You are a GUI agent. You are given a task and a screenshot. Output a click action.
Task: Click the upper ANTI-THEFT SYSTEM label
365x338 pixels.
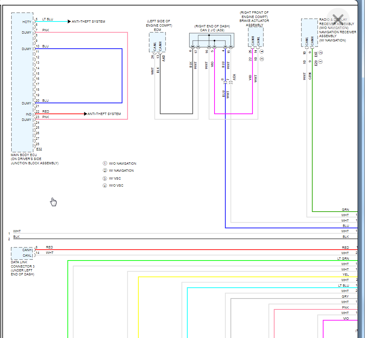pos(88,22)
